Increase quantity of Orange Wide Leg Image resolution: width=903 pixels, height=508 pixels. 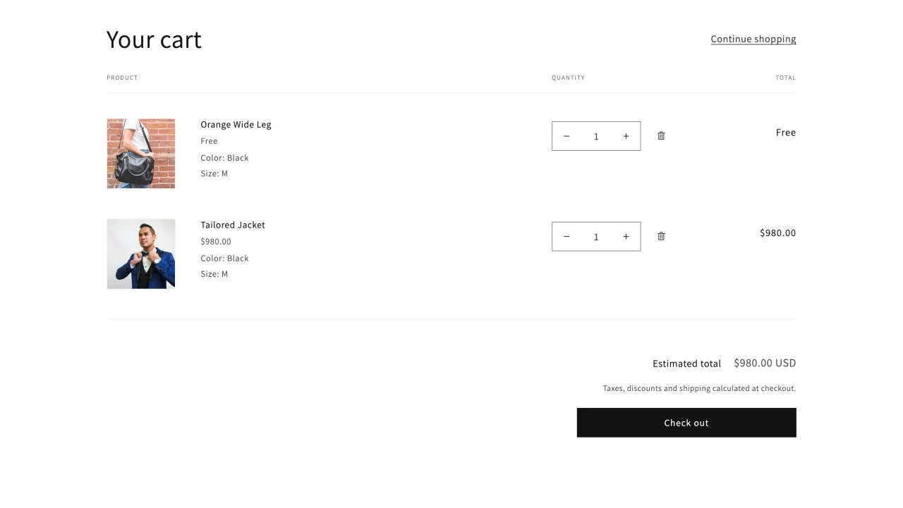[x=626, y=136]
